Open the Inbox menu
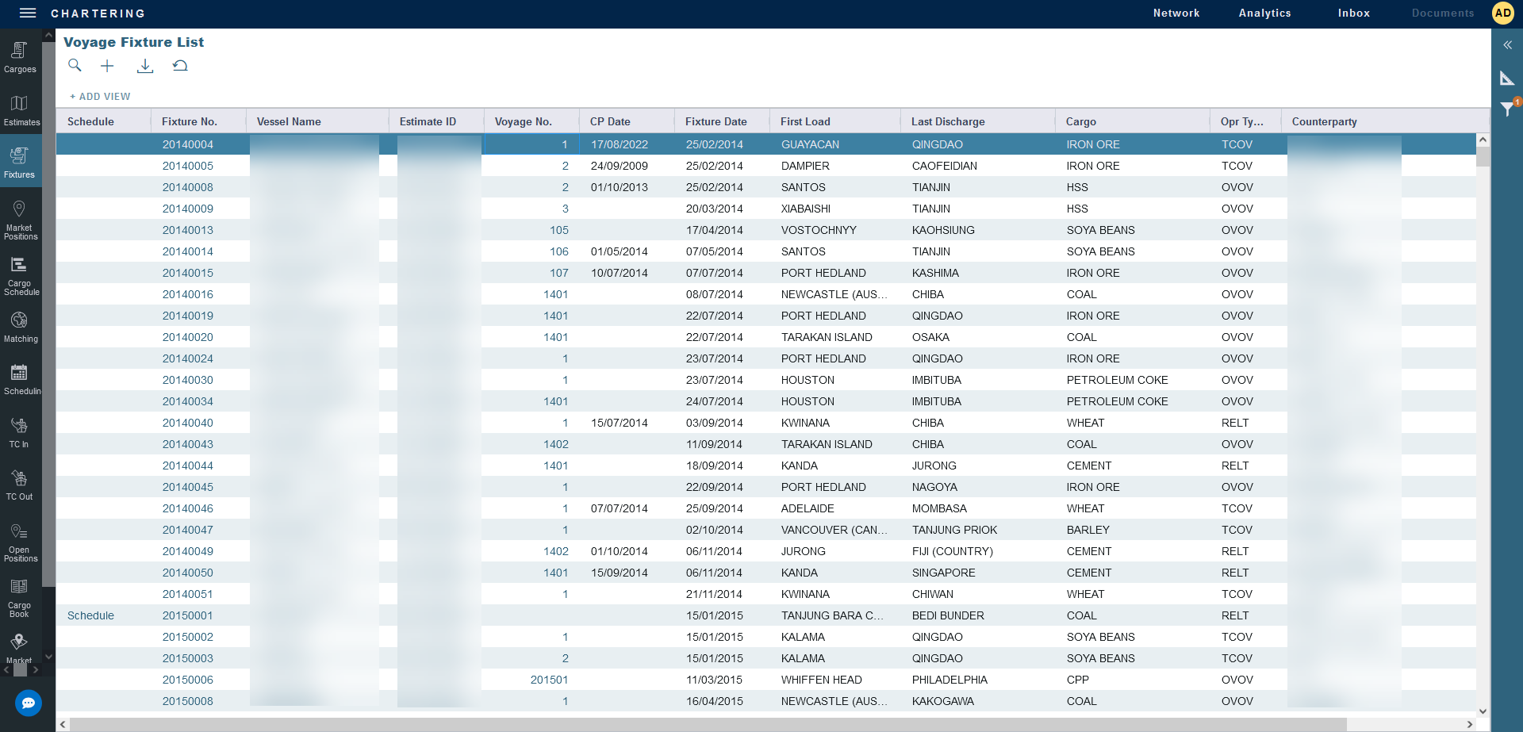The image size is (1523, 732). pos(1353,13)
